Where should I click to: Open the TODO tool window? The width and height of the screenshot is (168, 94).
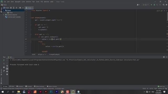point(12,86)
